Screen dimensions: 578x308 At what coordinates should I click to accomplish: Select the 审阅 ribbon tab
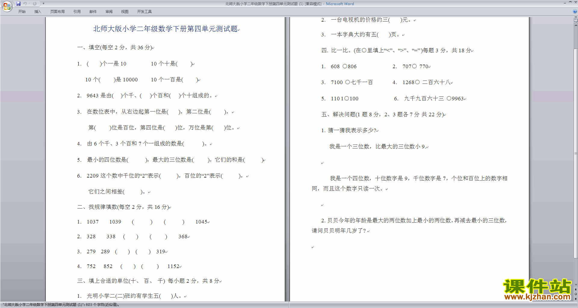pos(109,12)
